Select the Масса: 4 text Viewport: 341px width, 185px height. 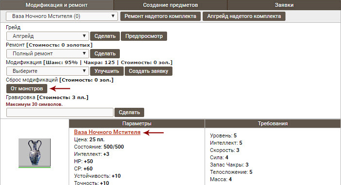pyautogui.click(x=221, y=179)
